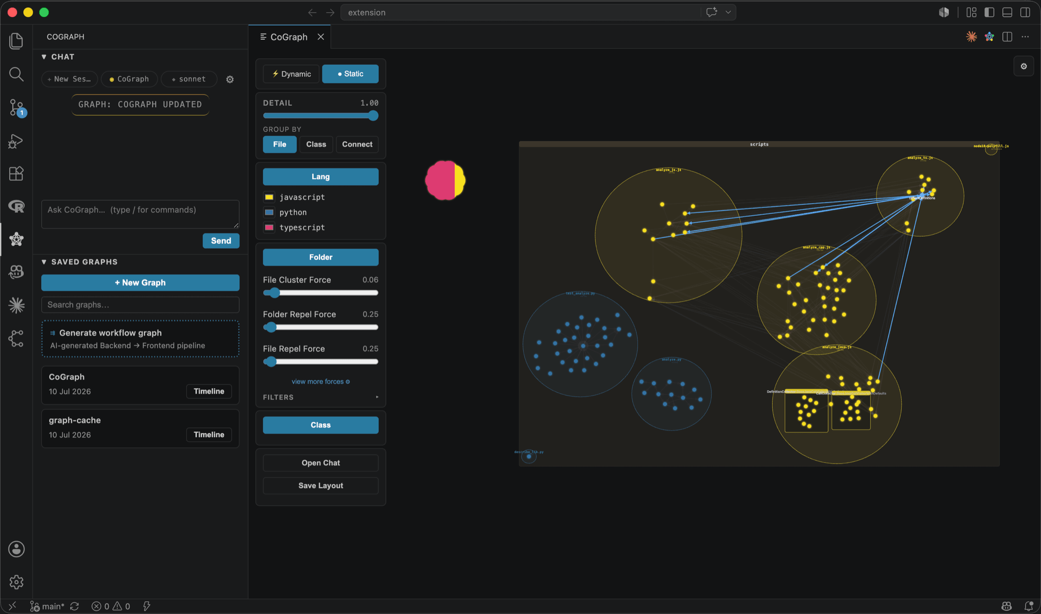Open Timeline for the graph-cache saved graph
The image size is (1041, 614).
pyautogui.click(x=209, y=435)
